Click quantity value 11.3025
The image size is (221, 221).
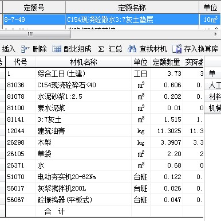pyautogui.click(x=169, y=131)
